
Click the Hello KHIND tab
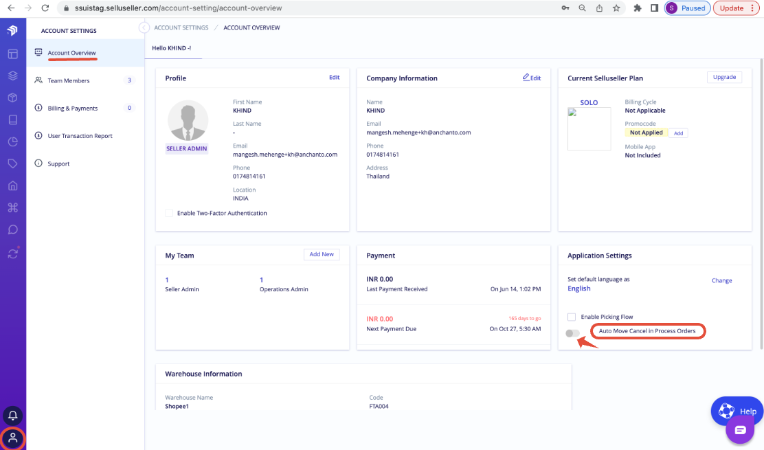tap(172, 48)
